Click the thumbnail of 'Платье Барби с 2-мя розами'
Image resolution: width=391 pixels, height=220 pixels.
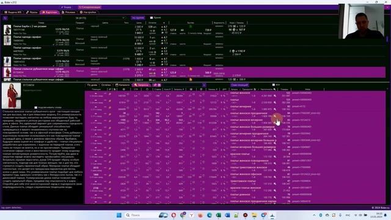point(7,30)
